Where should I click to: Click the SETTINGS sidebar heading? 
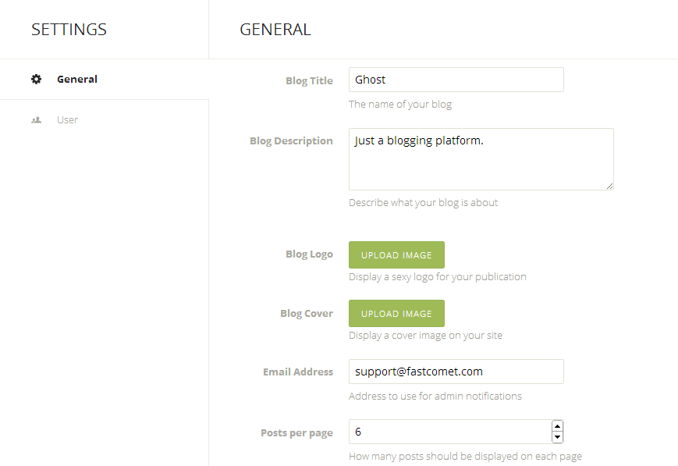coord(69,30)
